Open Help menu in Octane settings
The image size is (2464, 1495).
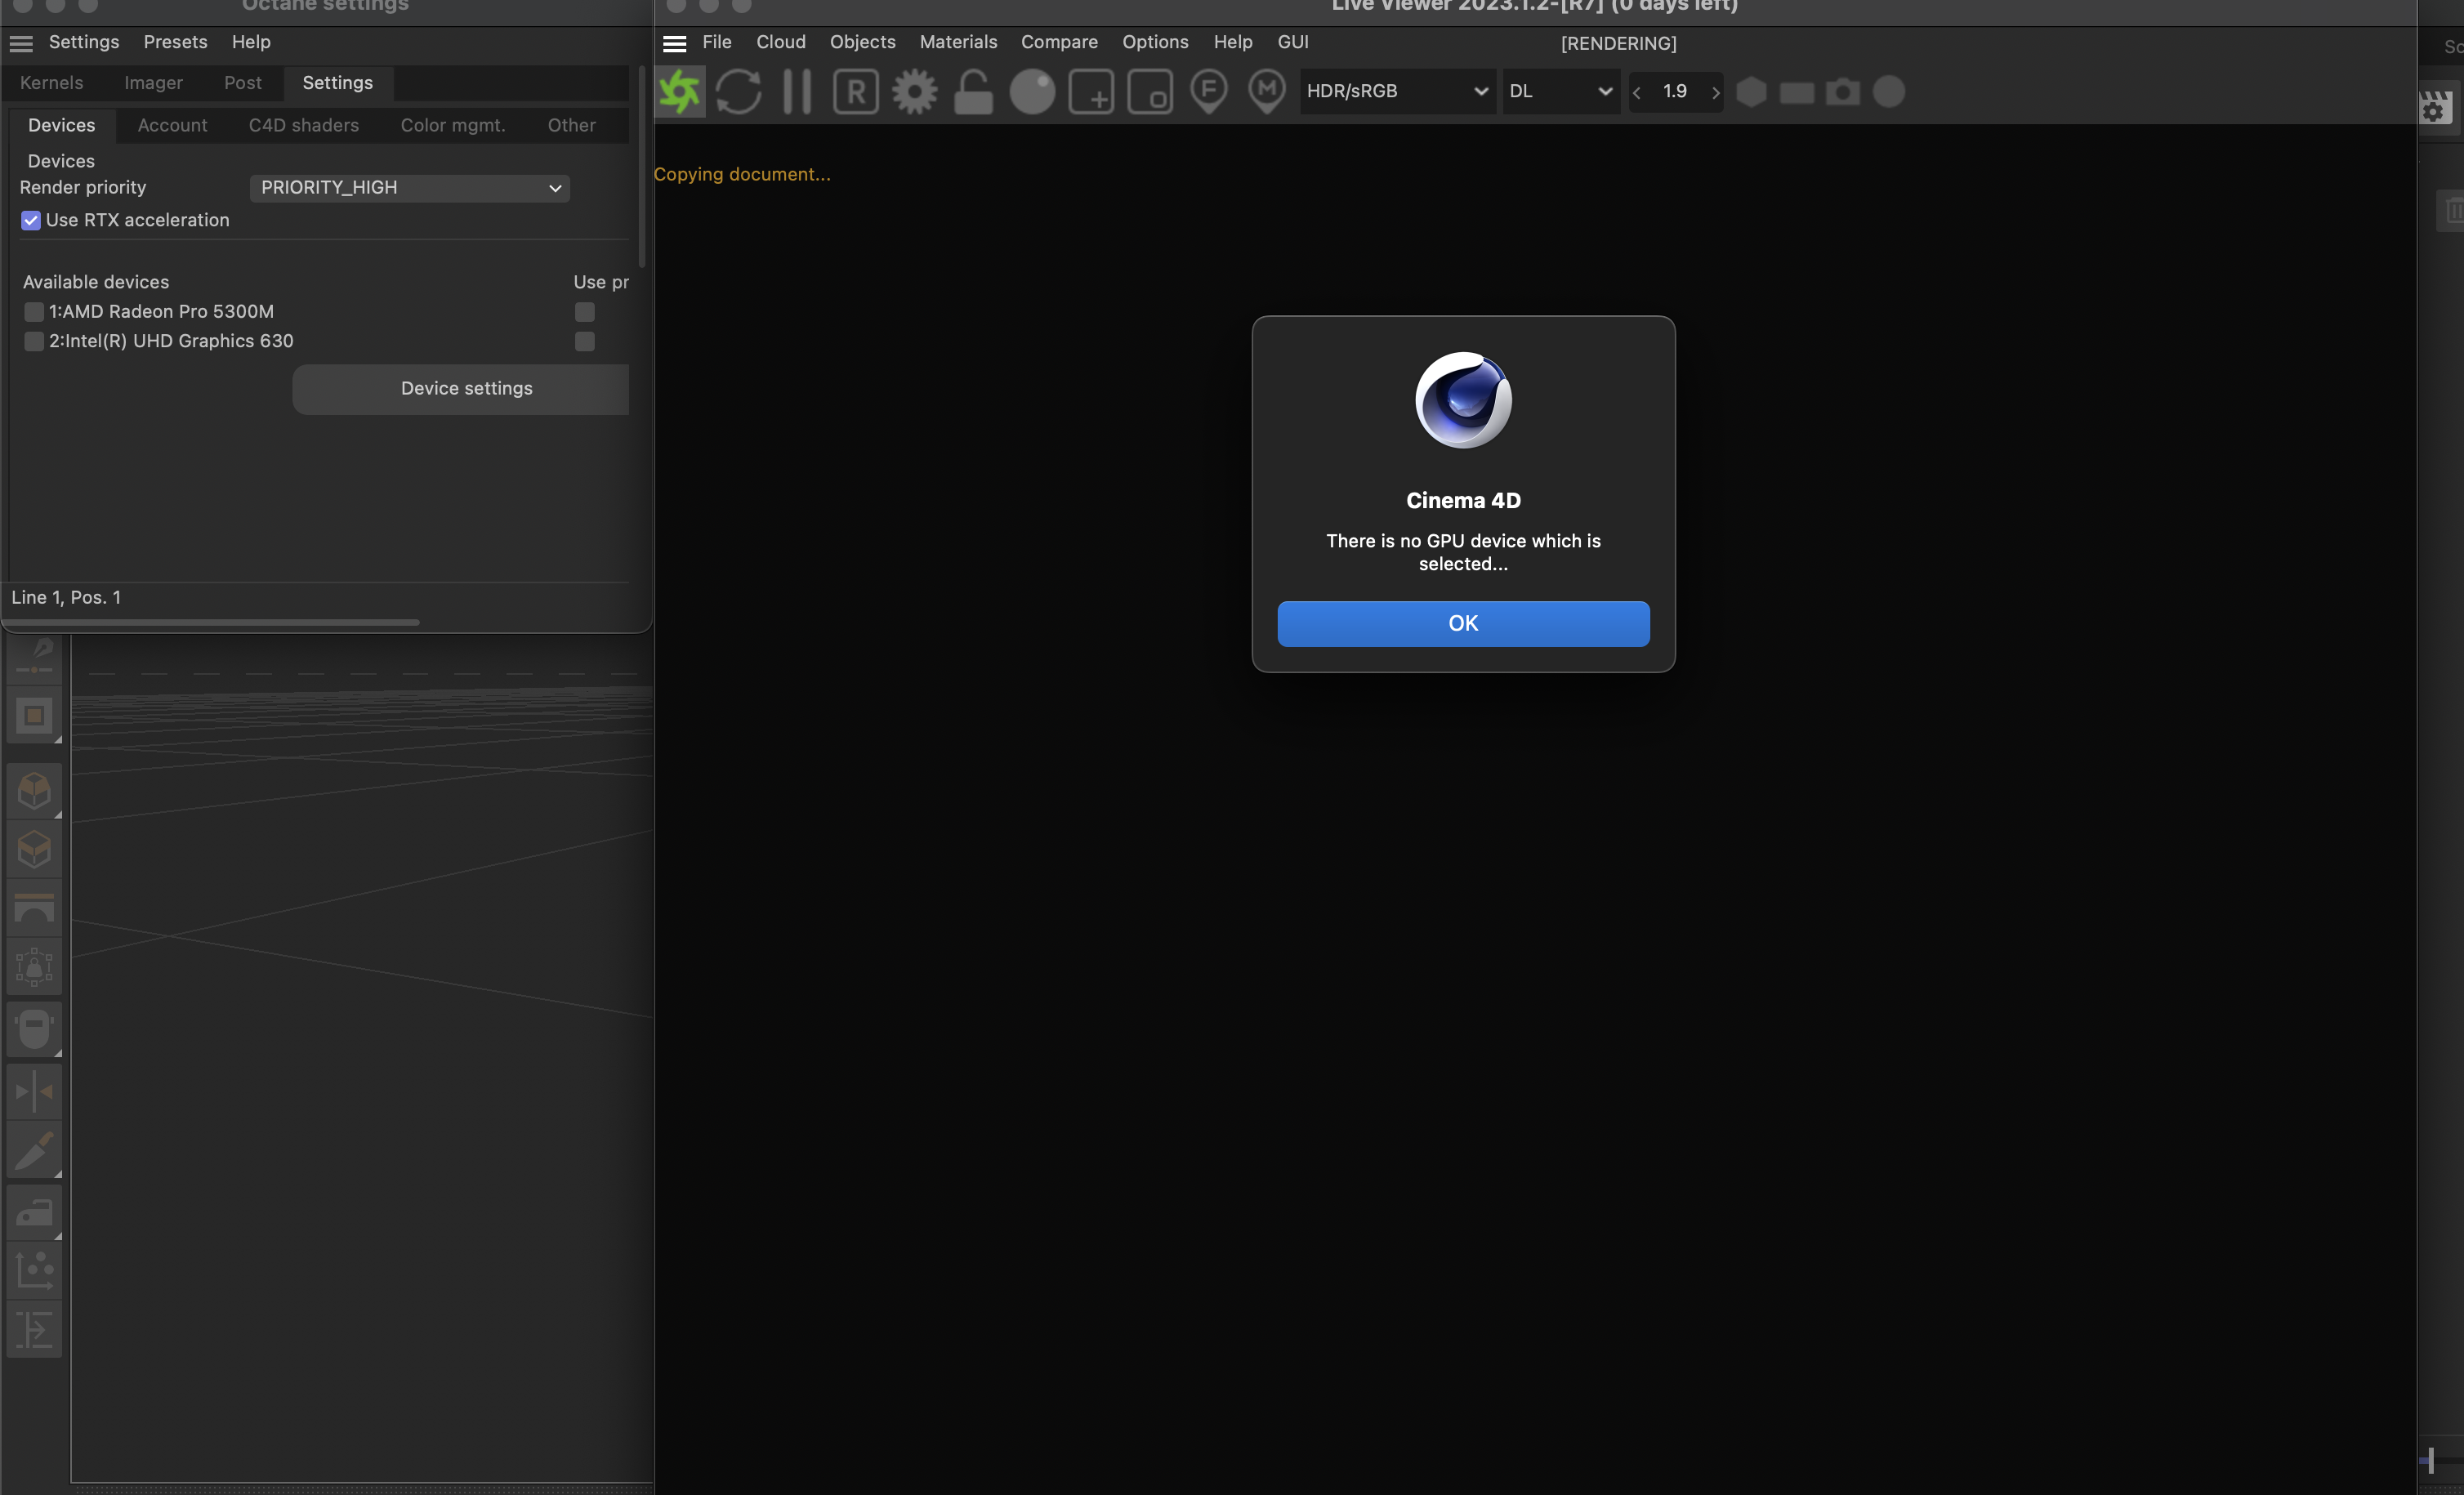(251, 42)
